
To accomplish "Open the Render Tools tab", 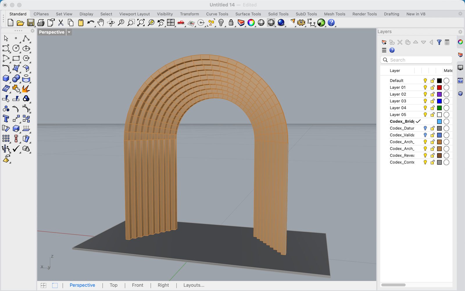I will click(x=364, y=14).
